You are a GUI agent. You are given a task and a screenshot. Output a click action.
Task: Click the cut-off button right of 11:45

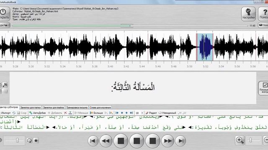click(263, 25)
